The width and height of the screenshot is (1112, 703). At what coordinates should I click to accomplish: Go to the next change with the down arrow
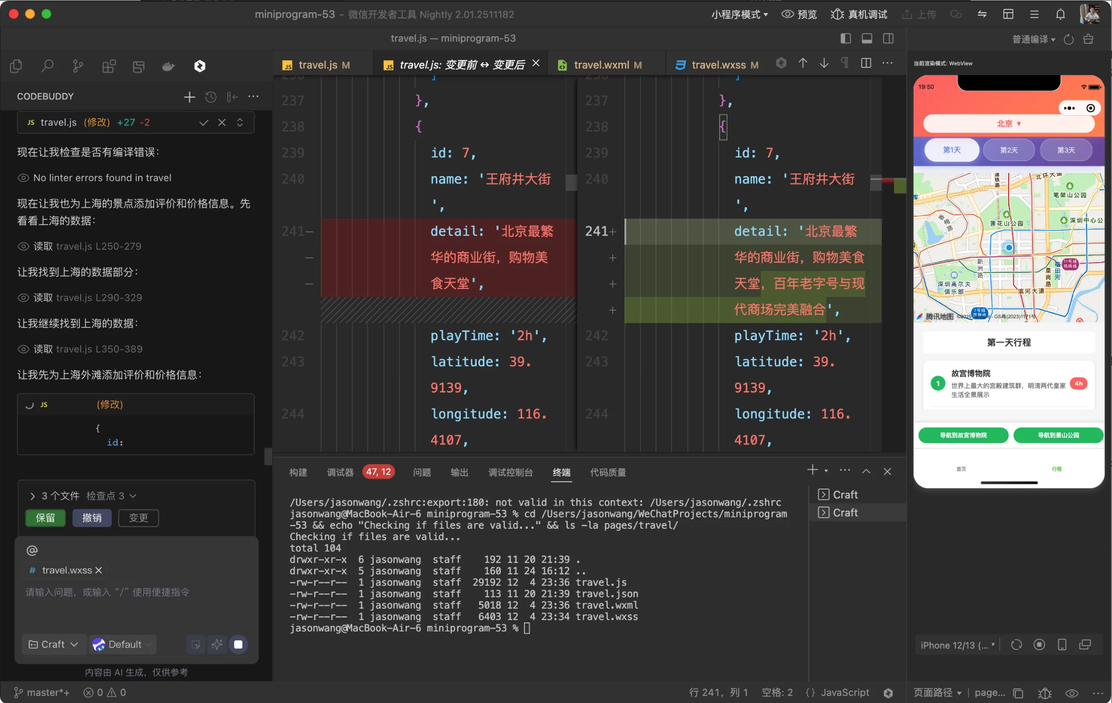click(824, 63)
